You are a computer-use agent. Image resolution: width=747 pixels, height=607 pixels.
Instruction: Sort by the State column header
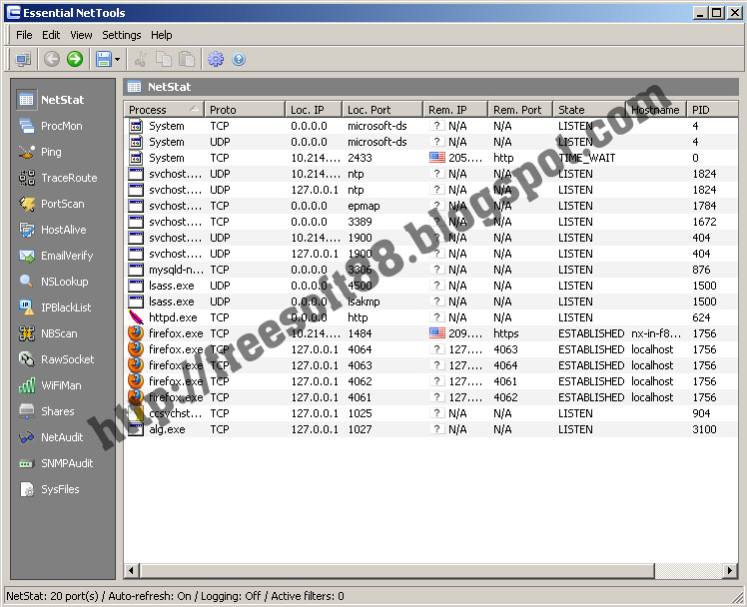tap(589, 110)
